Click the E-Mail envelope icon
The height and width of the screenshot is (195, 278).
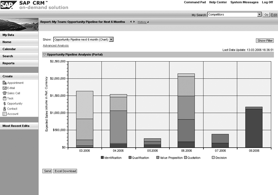click(x=4, y=88)
